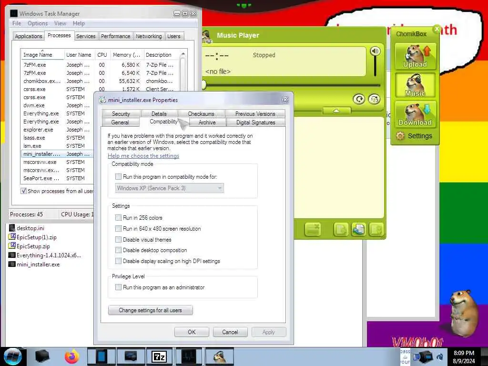The height and width of the screenshot is (366, 488).
Task: Check Run in 256 colors
Action: click(x=118, y=217)
